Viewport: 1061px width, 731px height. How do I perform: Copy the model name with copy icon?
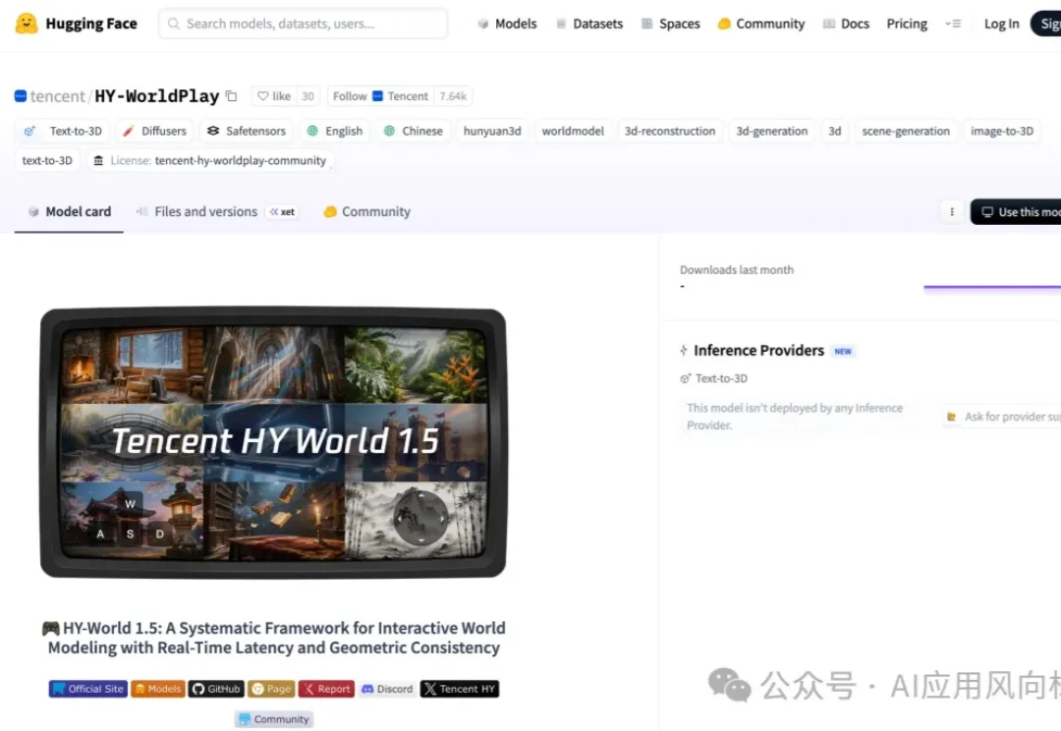coord(232,96)
